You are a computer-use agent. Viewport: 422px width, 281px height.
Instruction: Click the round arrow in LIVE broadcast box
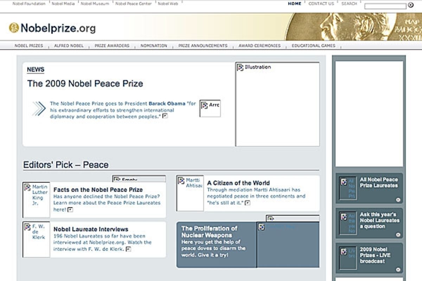(398, 270)
